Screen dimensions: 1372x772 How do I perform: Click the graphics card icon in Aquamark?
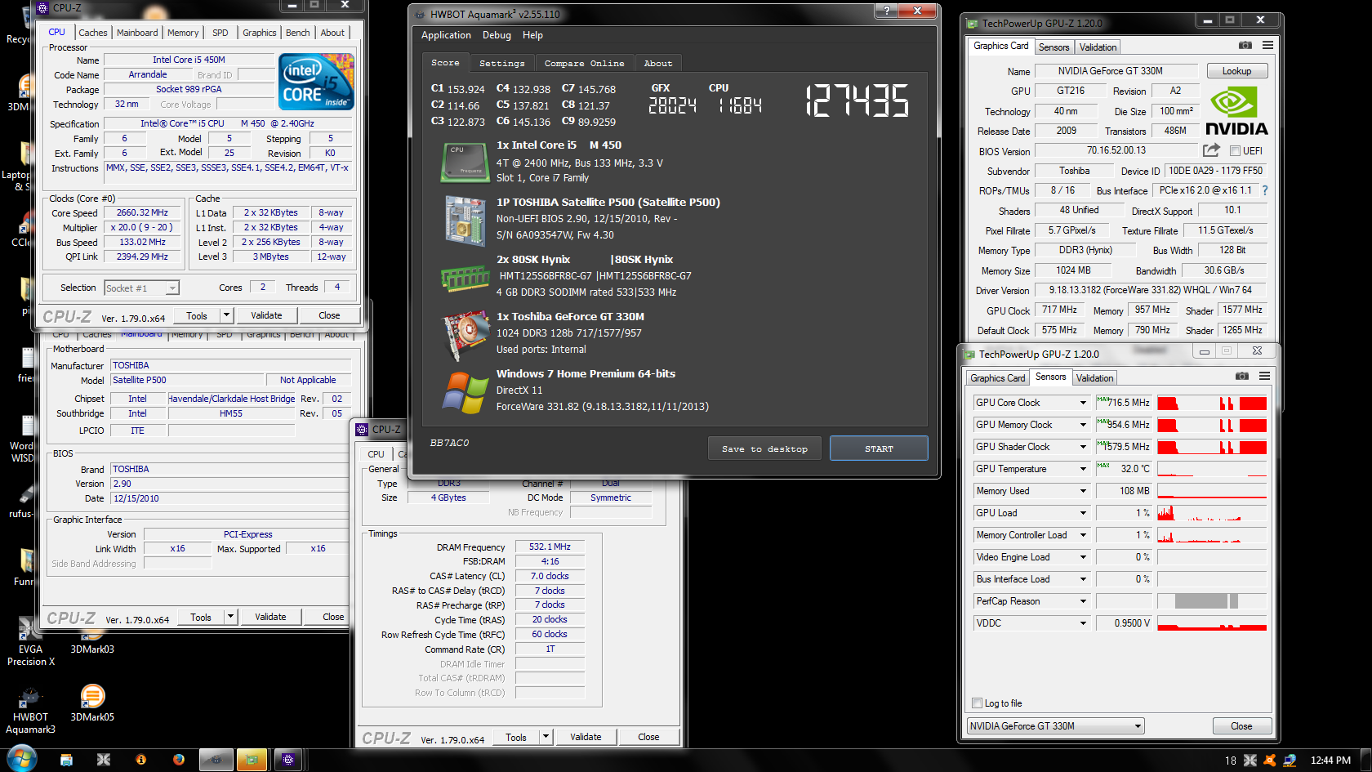[x=465, y=336]
